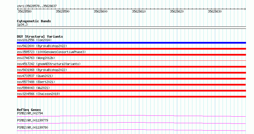This screenshot has height=134, width=254.
Task: Open variant nsv5577488 (Ebert2021) label
Action: click(x=36, y=82)
